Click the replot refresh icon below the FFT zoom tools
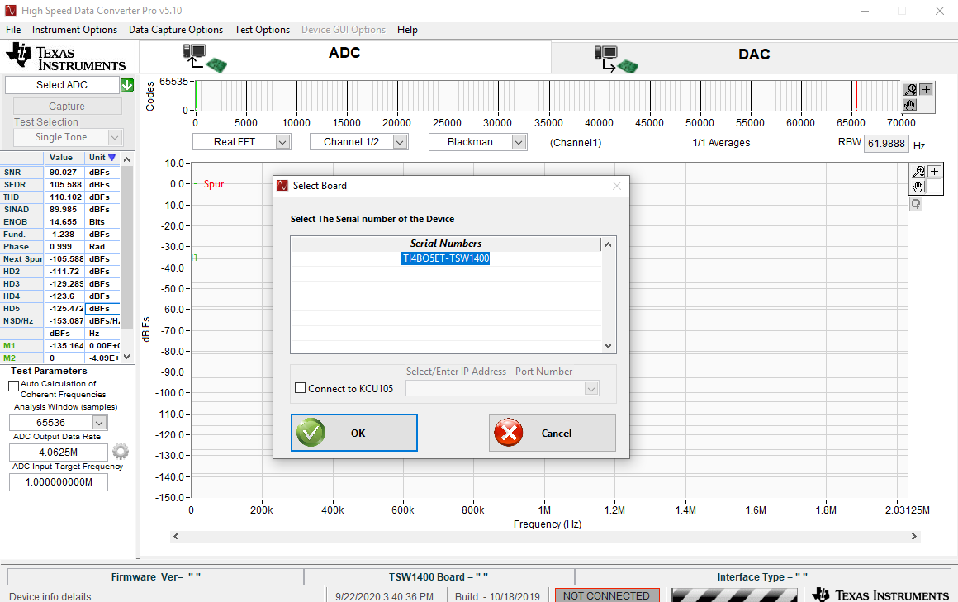The image size is (958, 602). (x=915, y=203)
